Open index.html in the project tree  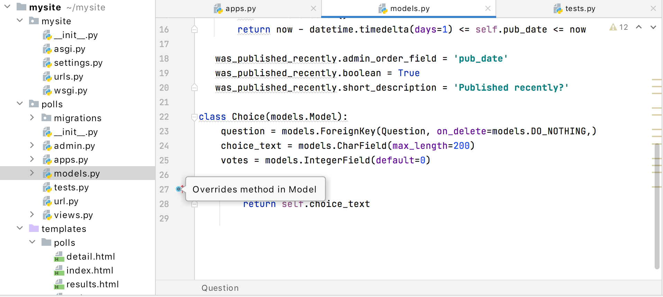click(89, 270)
